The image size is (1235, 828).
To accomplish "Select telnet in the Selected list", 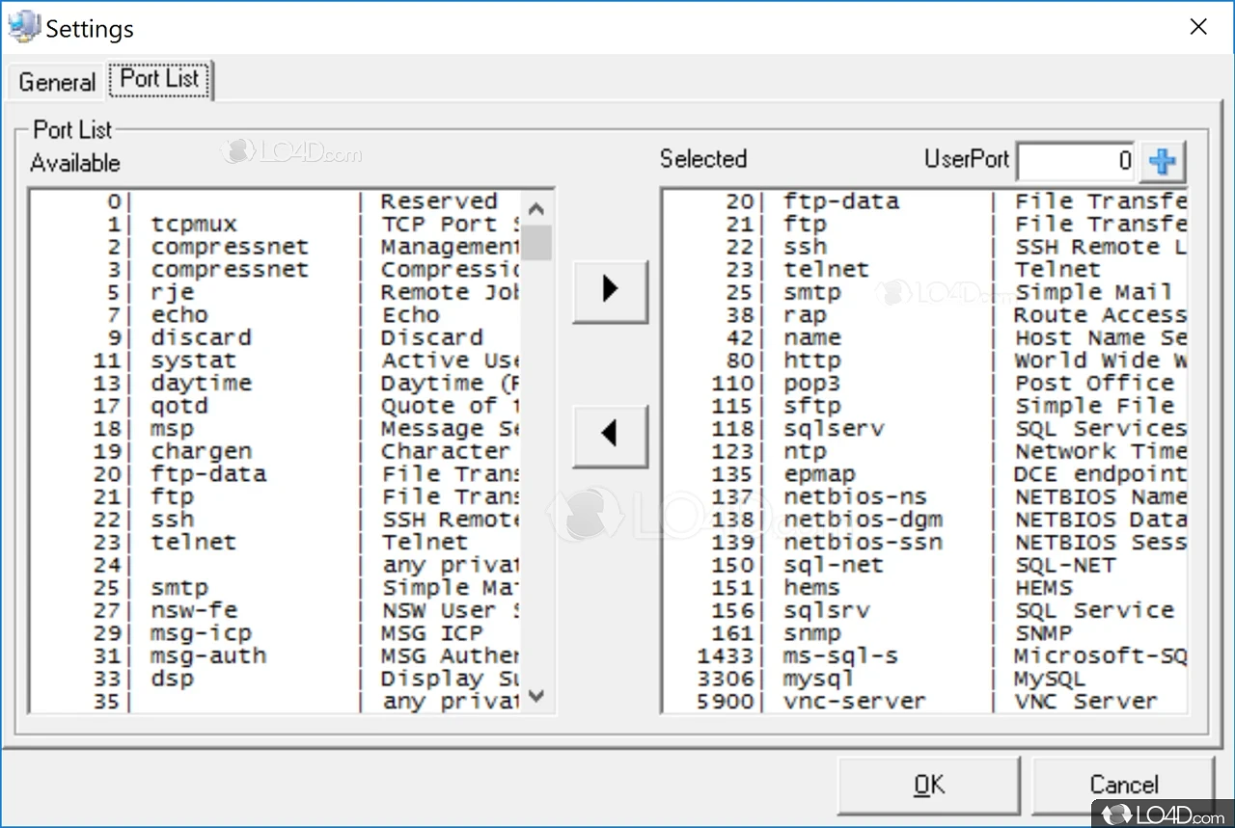I will (924, 270).
